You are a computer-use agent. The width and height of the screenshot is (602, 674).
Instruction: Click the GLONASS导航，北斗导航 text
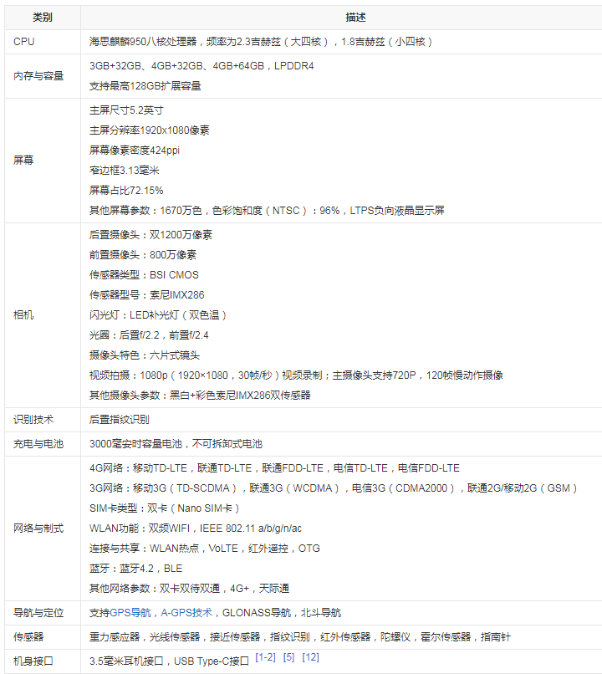tap(282, 612)
